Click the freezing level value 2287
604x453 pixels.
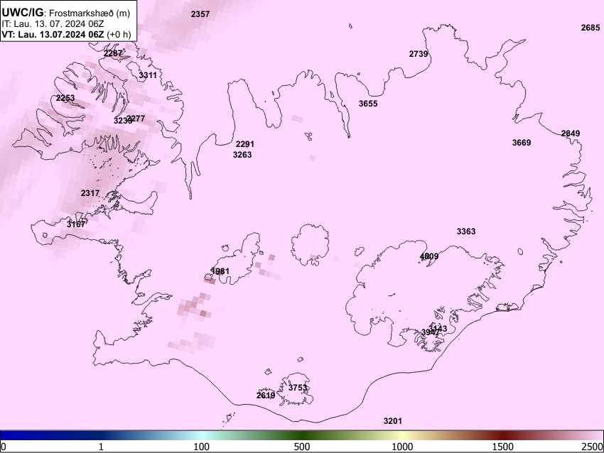(x=113, y=53)
